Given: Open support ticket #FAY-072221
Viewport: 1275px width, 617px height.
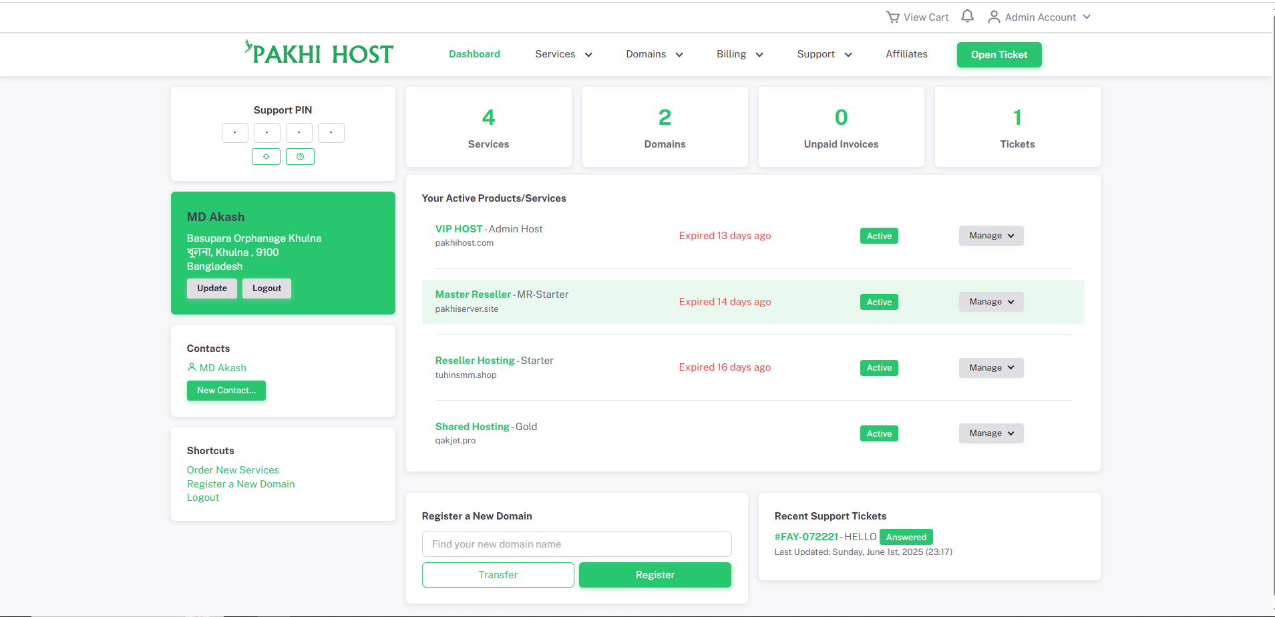Looking at the screenshot, I should 806,536.
